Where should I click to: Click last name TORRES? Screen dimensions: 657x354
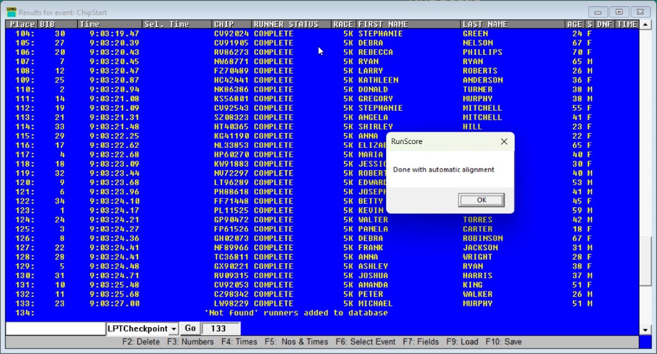click(x=477, y=220)
